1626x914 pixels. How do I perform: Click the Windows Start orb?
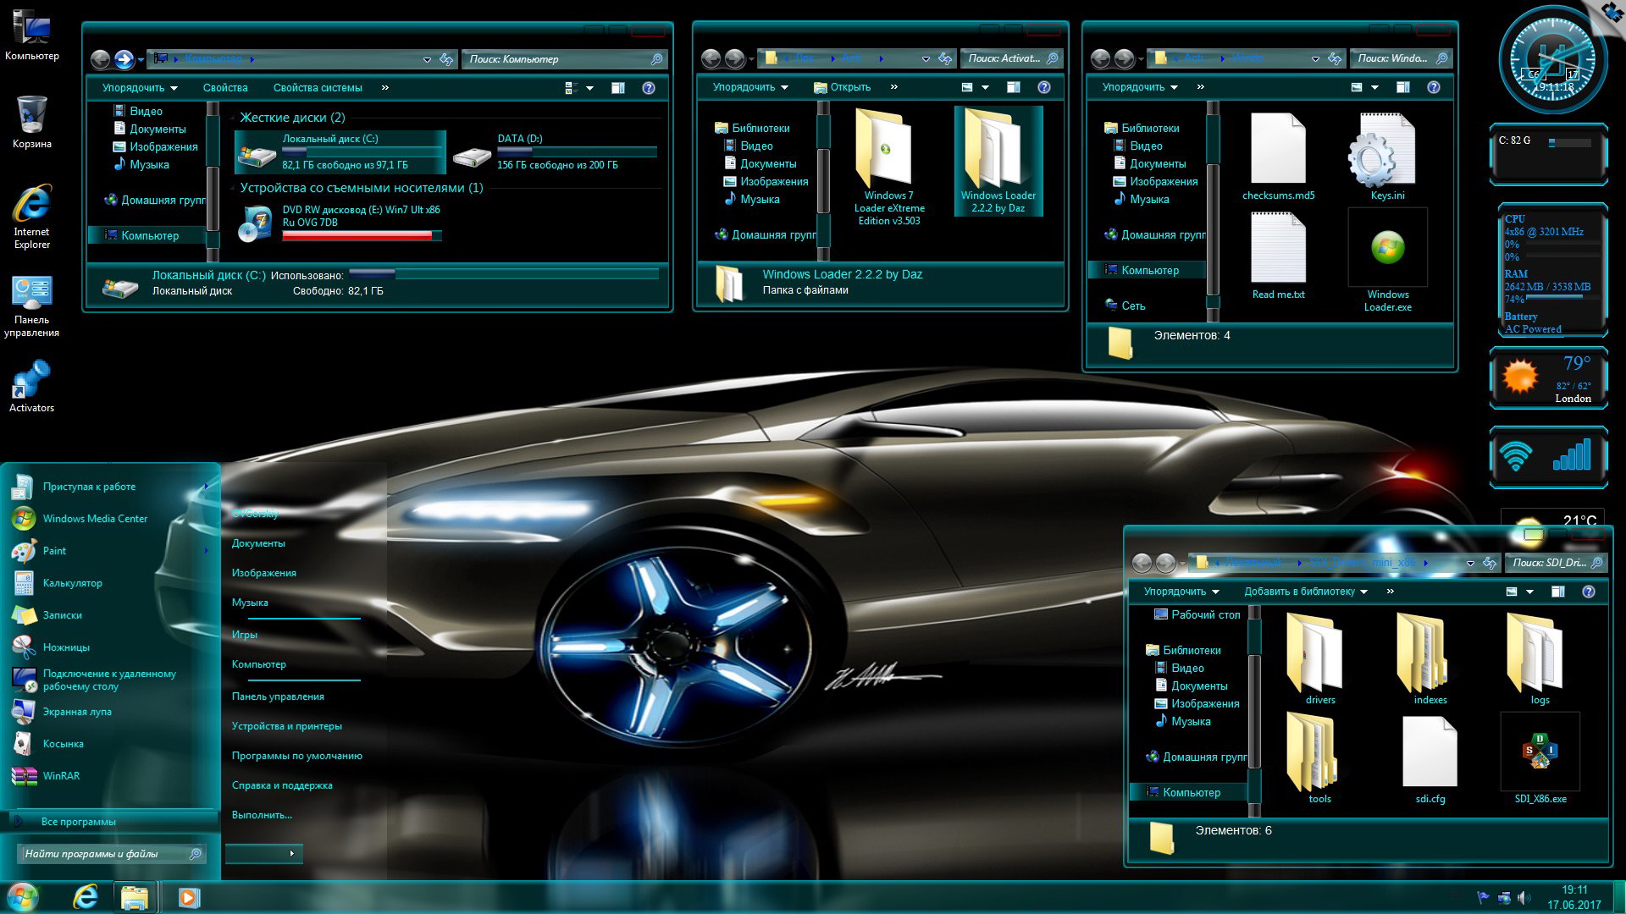coord(23,896)
